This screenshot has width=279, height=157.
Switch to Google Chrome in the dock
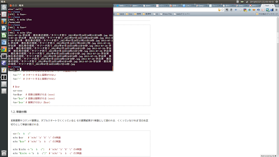point(4,49)
